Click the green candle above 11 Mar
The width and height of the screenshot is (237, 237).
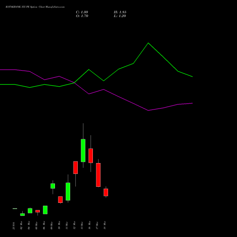(x=68, y=191)
